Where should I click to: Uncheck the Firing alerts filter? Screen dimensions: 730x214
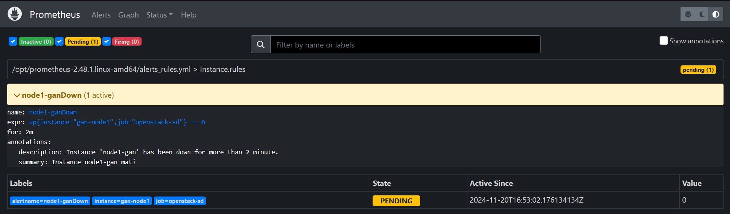point(107,41)
